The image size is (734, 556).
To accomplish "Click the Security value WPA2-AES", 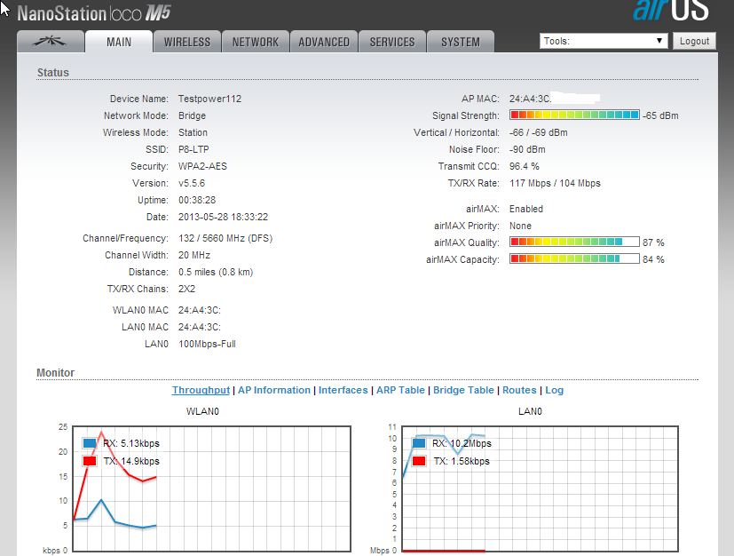I will tap(202, 166).
